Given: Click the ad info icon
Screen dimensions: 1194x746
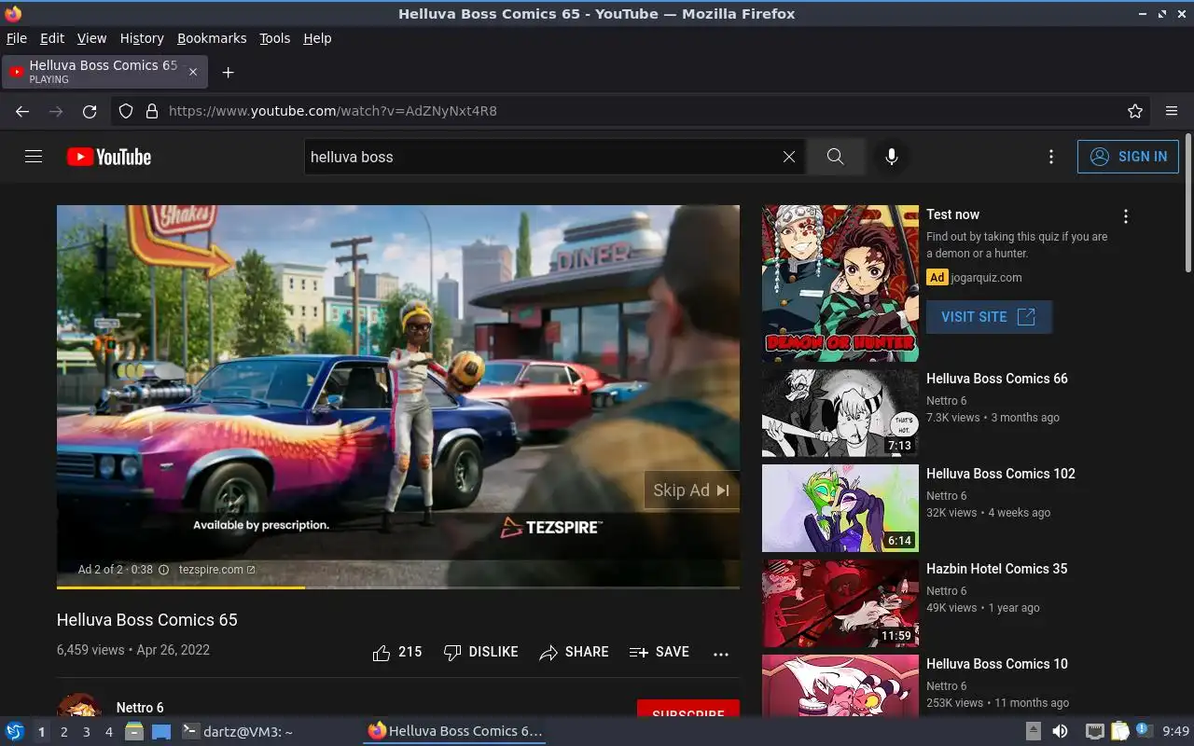Looking at the screenshot, I should (164, 570).
